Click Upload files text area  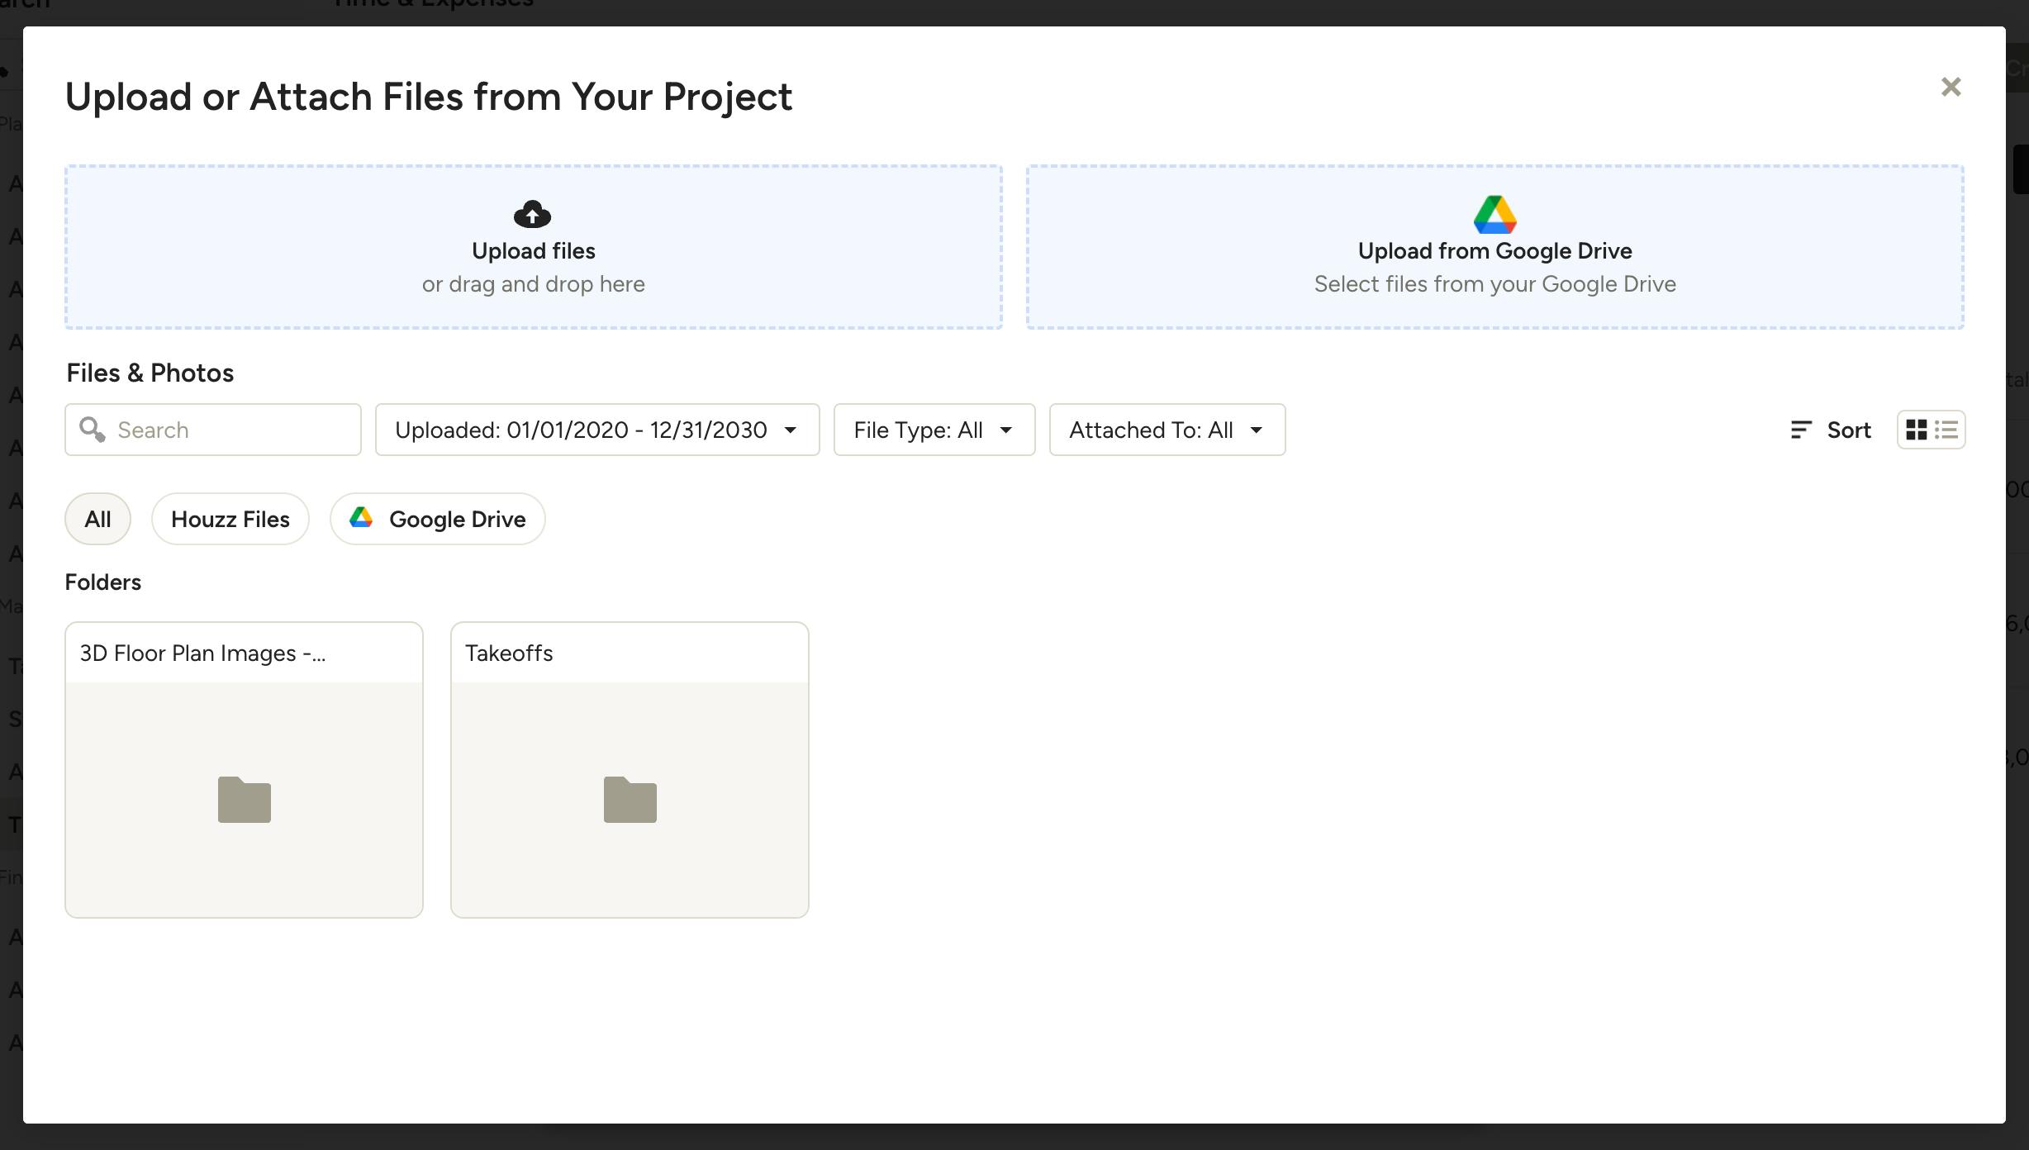tap(533, 251)
